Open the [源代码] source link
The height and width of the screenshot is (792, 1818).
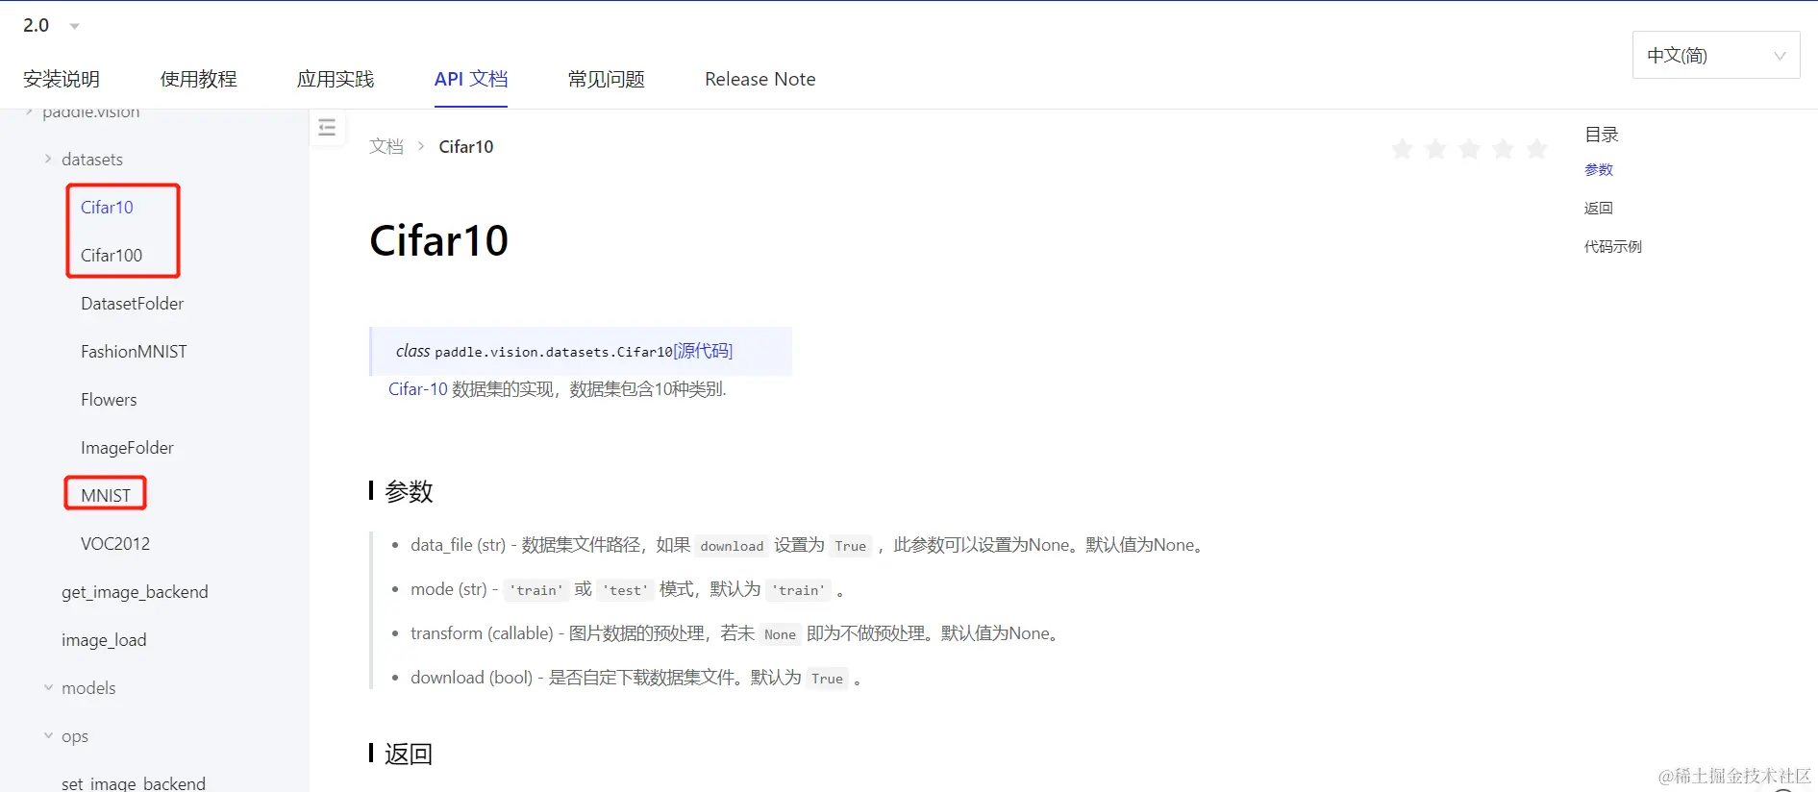pyautogui.click(x=703, y=351)
